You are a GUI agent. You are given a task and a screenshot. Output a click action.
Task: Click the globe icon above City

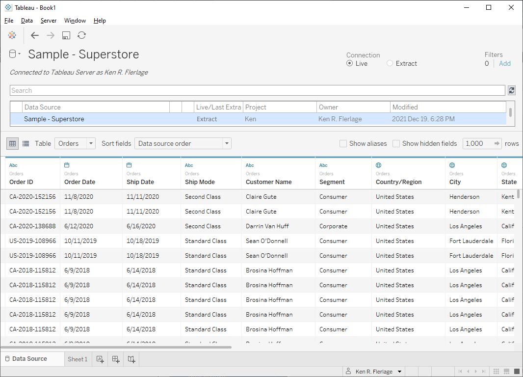[x=452, y=165]
